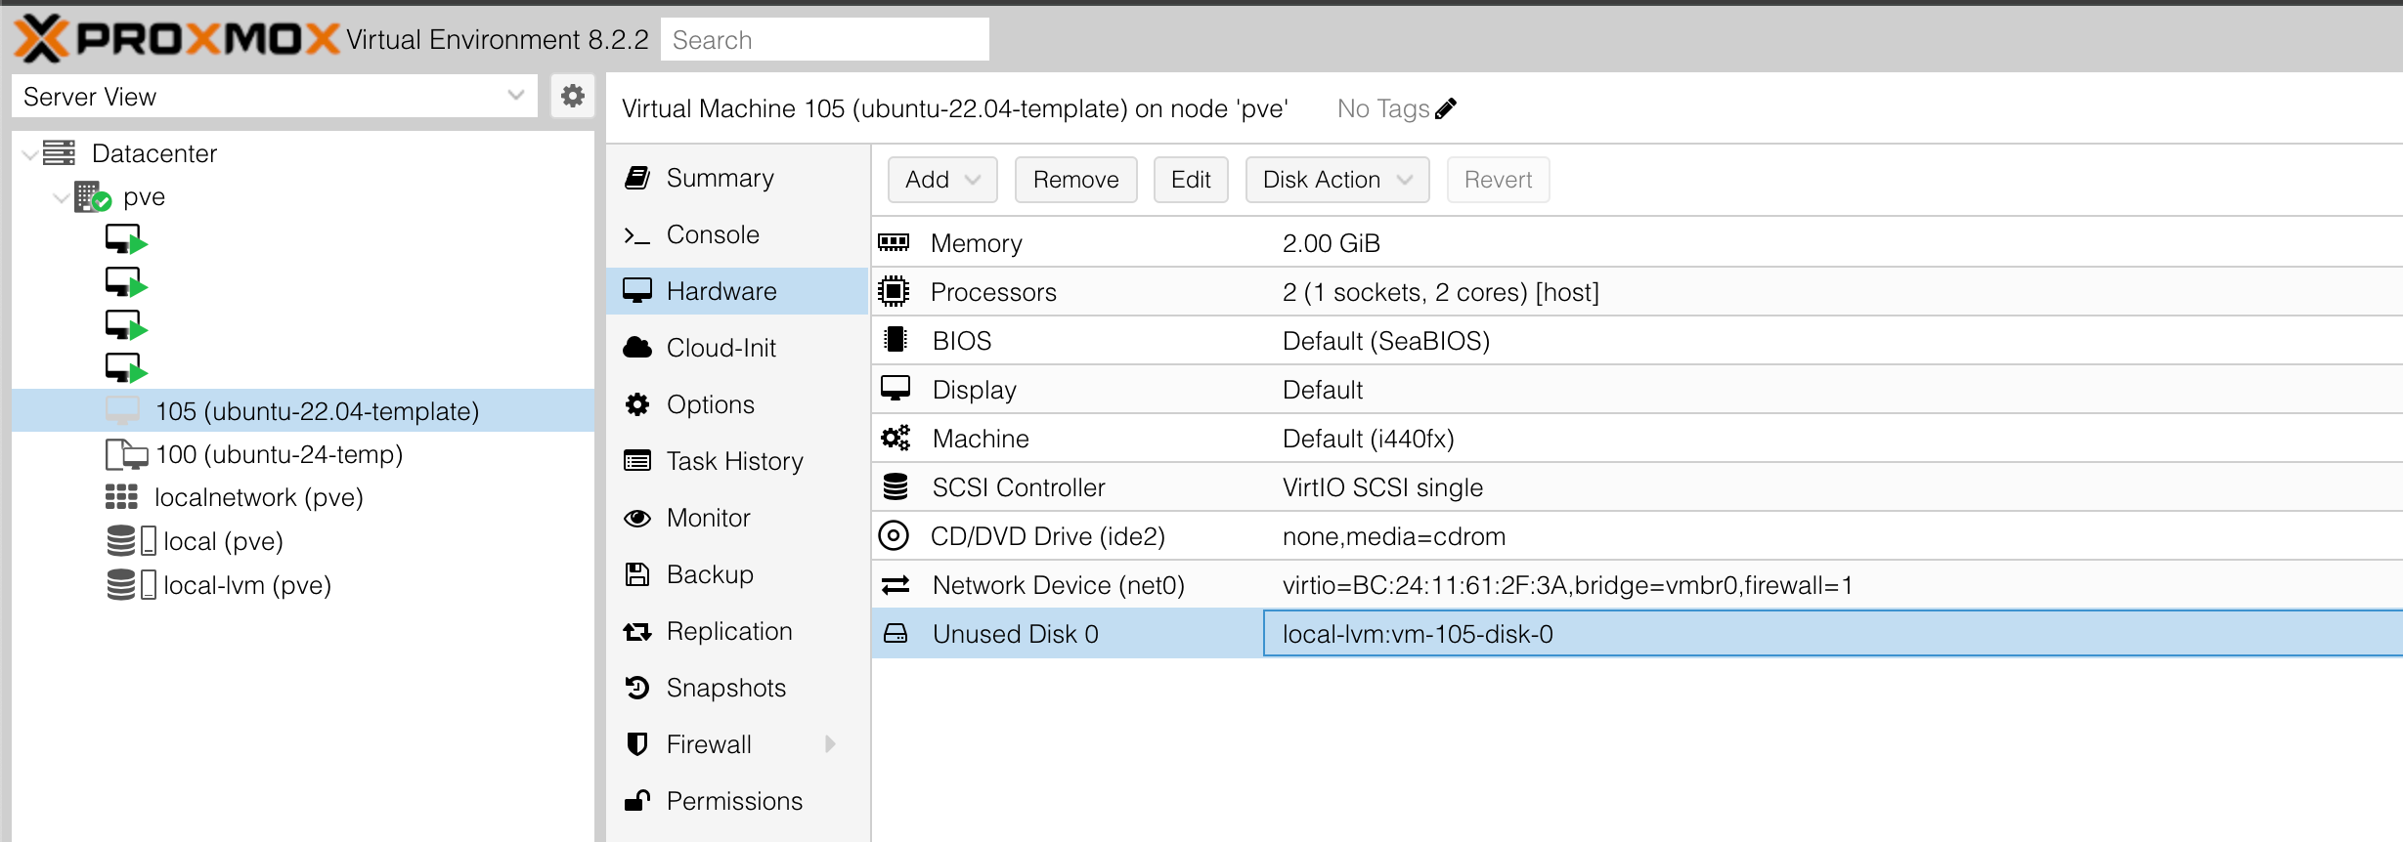Click the Network Device arrows icon
Viewport: 2403px width, 842px height.
tap(896, 584)
